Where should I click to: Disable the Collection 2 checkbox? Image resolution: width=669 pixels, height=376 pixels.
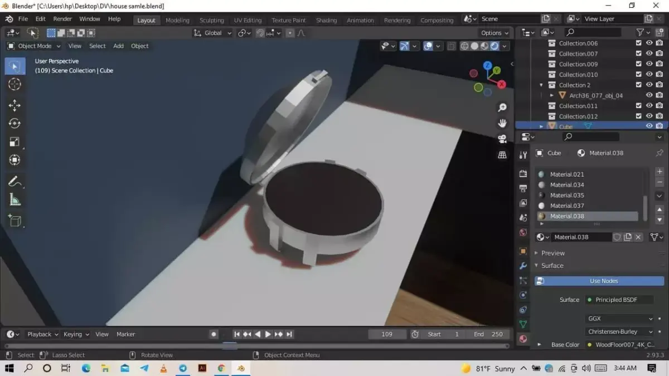[638, 85]
